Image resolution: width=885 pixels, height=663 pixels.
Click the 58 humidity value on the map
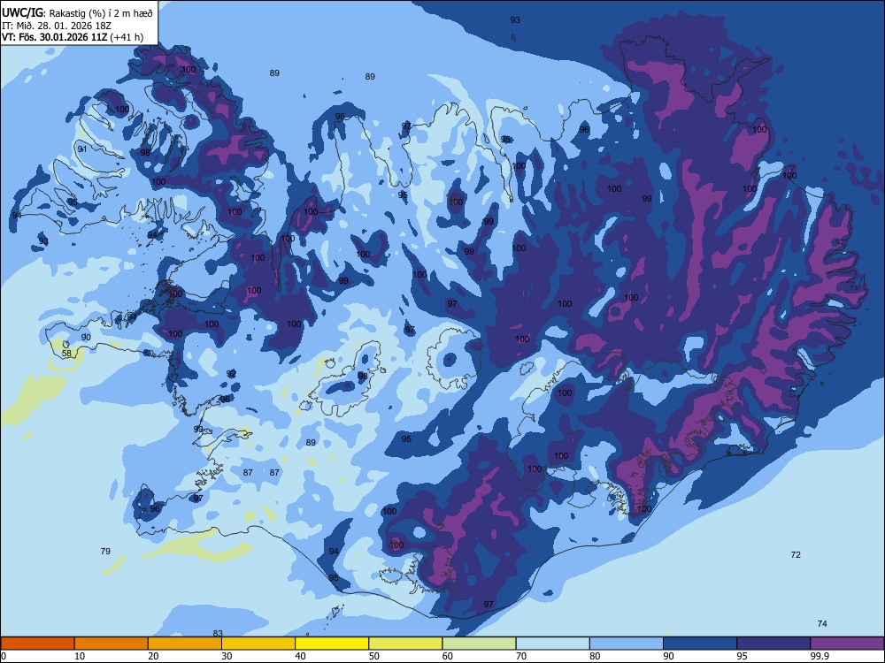click(66, 354)
